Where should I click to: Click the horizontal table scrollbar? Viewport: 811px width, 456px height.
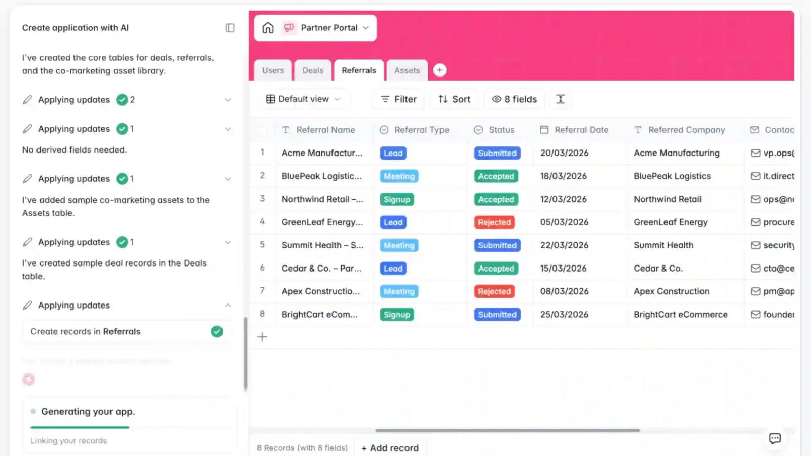coord(507,430)
